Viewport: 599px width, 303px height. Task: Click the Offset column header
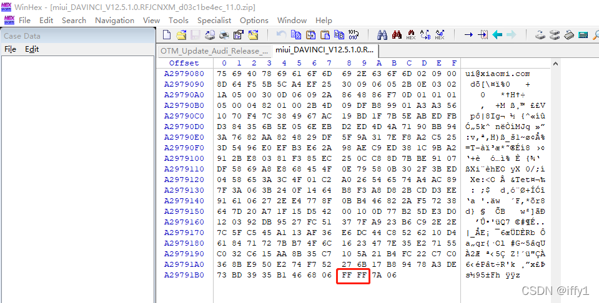(184, 63)
